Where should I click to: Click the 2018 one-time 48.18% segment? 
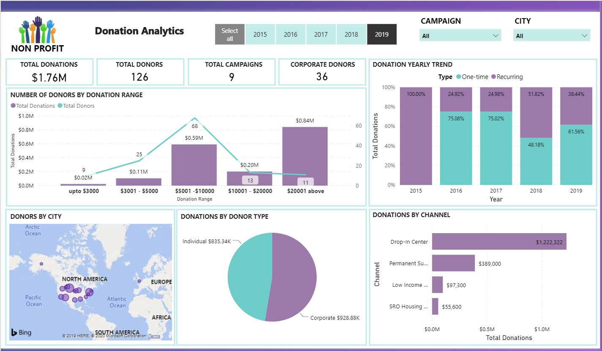pos(536,161)
